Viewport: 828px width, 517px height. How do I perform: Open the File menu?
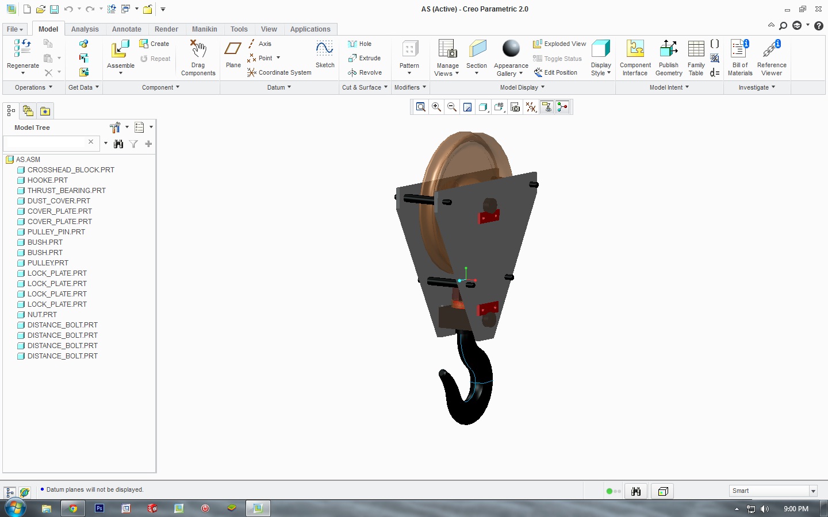[x=15, y=29]
